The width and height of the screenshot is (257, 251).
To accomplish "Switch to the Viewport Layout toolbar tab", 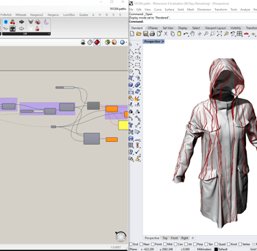I will 215,28.
